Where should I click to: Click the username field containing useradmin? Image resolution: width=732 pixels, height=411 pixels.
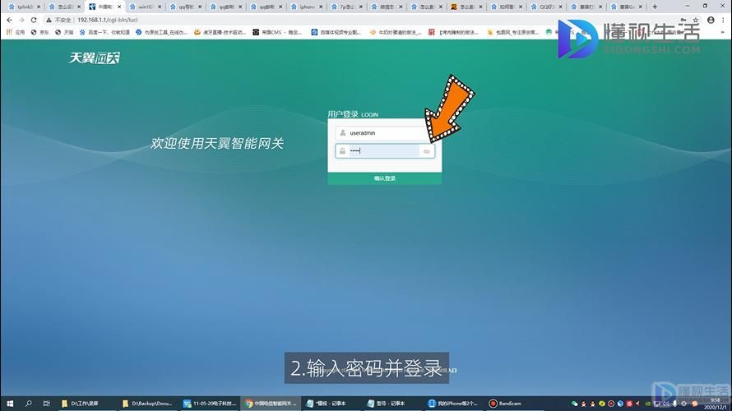[x=384, y=133]
